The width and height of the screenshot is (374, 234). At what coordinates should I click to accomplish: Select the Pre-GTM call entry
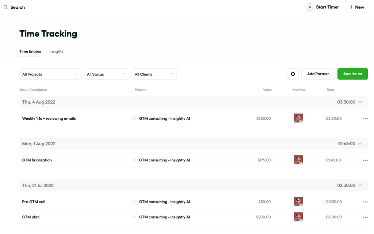(x=34, y=202)
